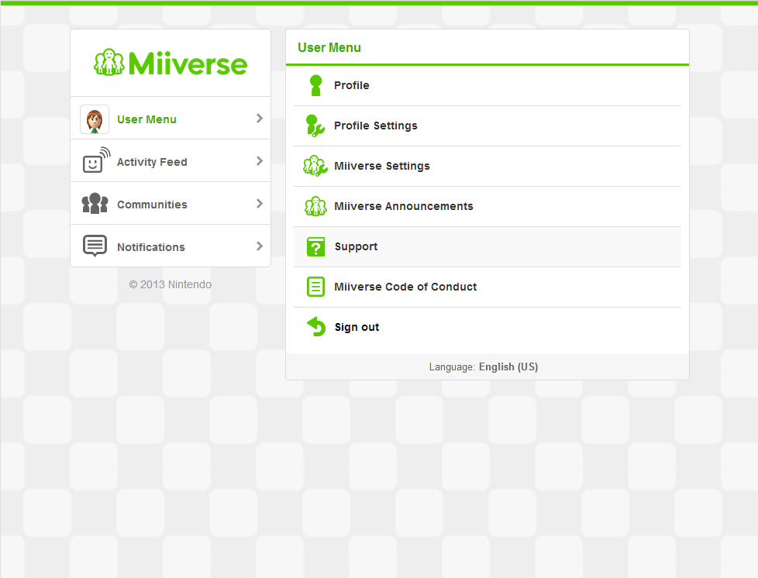758x578 pixels.
Task: Click the Miiverse Code of Conduct document icon
Action: click(315, 287)
